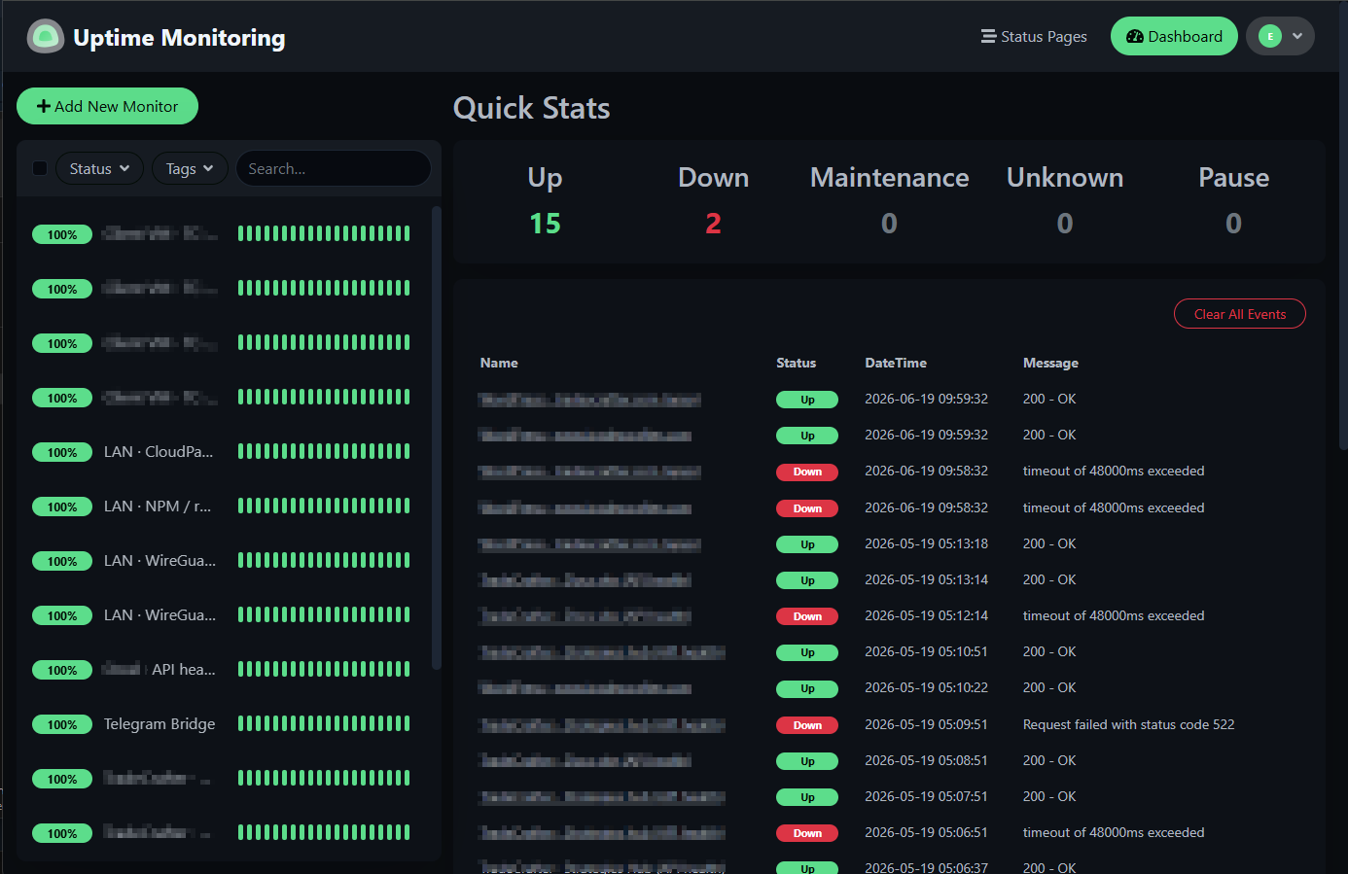Toggle the select-all monitors checkbox
The width and height of the screenshot is (1348, 874).
(40, 168)
